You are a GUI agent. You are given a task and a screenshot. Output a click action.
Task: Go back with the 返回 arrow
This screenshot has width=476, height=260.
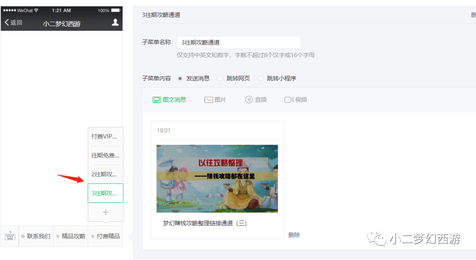pos(13,22)
